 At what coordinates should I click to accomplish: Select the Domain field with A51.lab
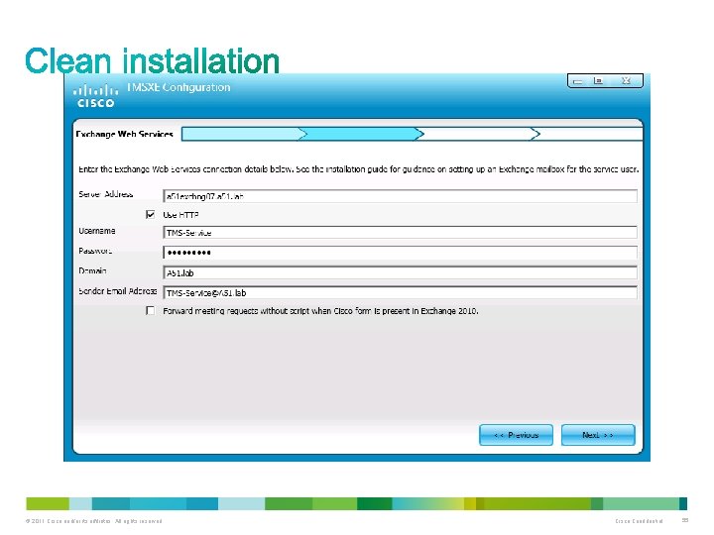pos(400,272)
